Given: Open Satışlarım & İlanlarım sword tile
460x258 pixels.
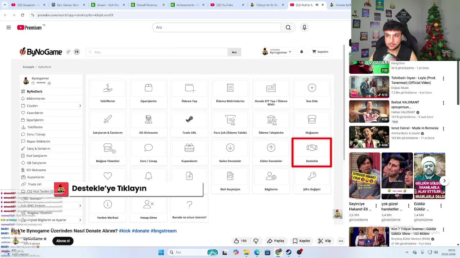Looking at the screenshot, I should [107, 124].
